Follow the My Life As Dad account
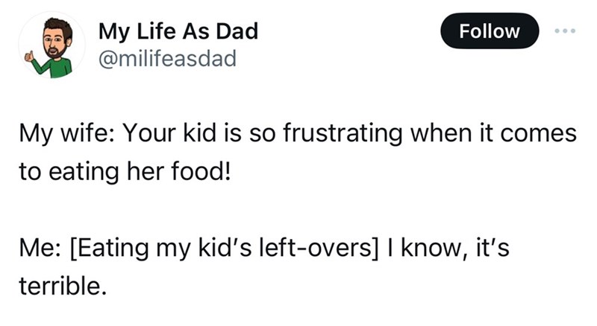The height and width of the screenshot is (326, 597). click(x=490, y=31)
